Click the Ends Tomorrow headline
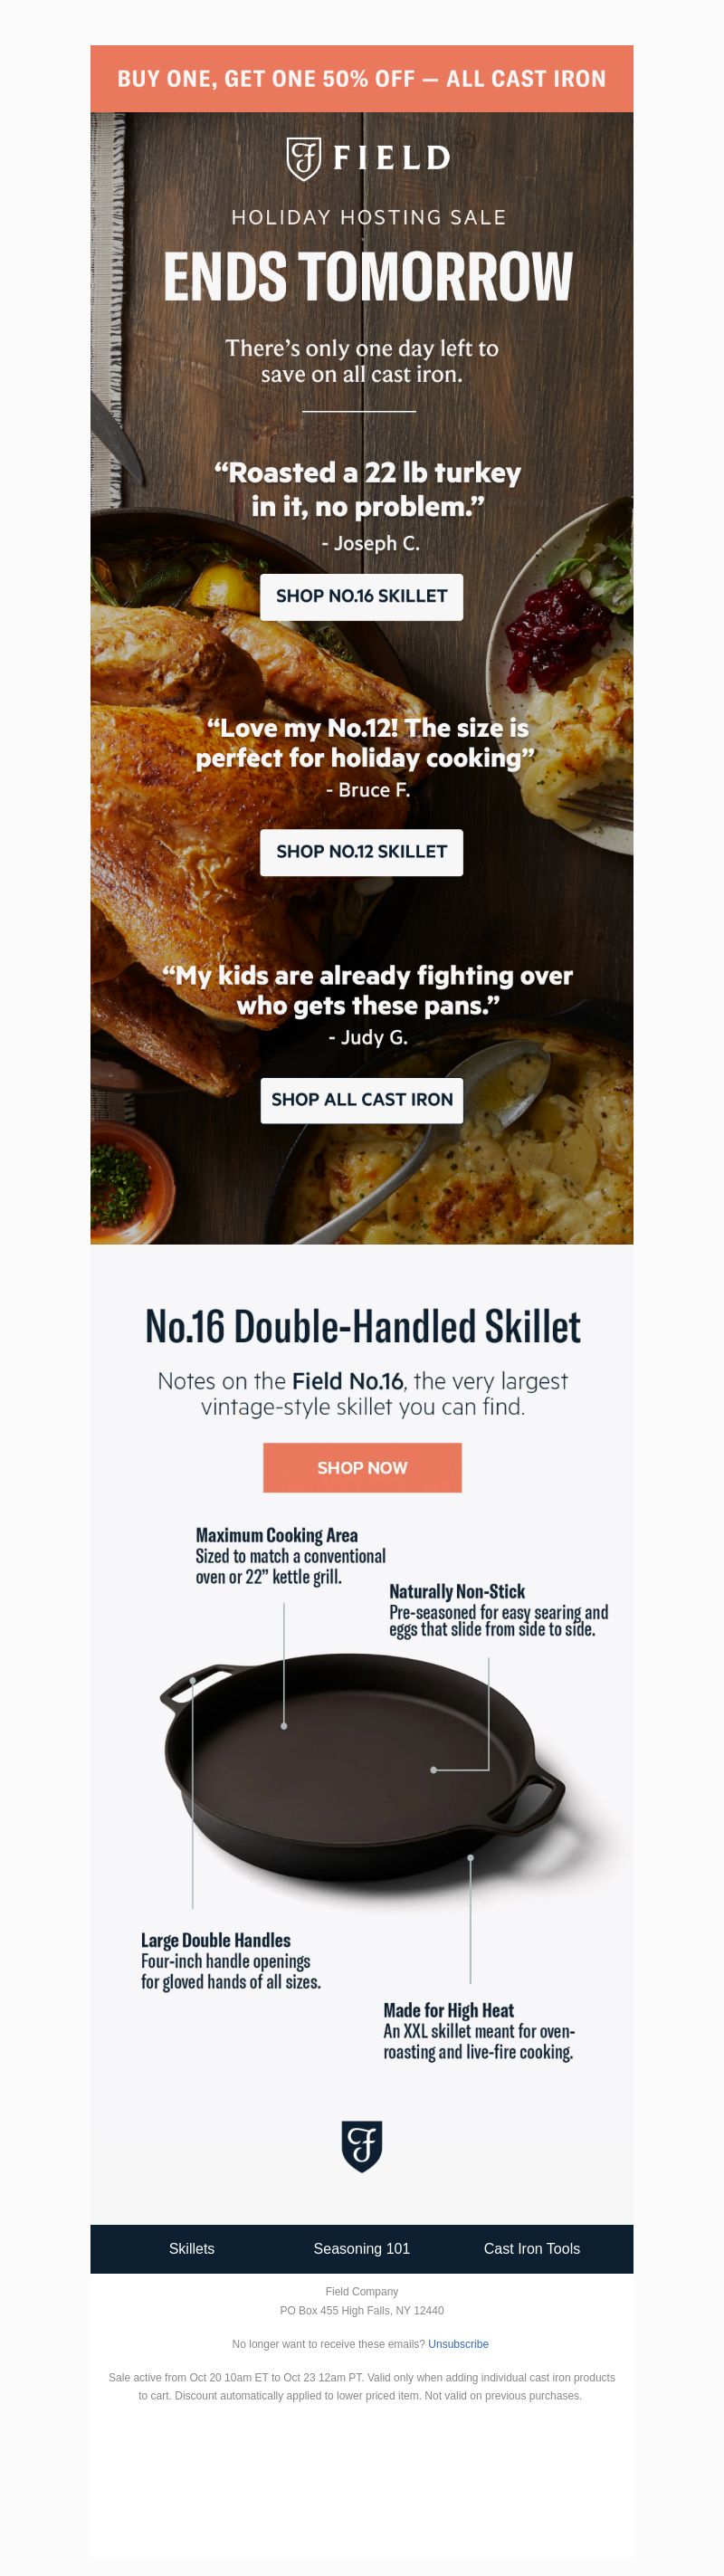The image size is (724, 2576). [x=368, y=276]
